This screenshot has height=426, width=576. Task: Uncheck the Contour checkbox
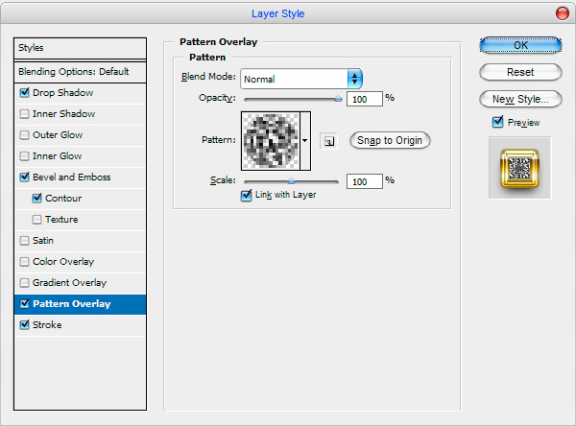pos(37,199)
